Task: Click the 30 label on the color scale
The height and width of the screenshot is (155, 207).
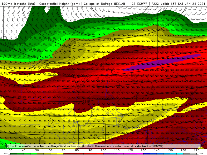Action: tap(10, 150)
